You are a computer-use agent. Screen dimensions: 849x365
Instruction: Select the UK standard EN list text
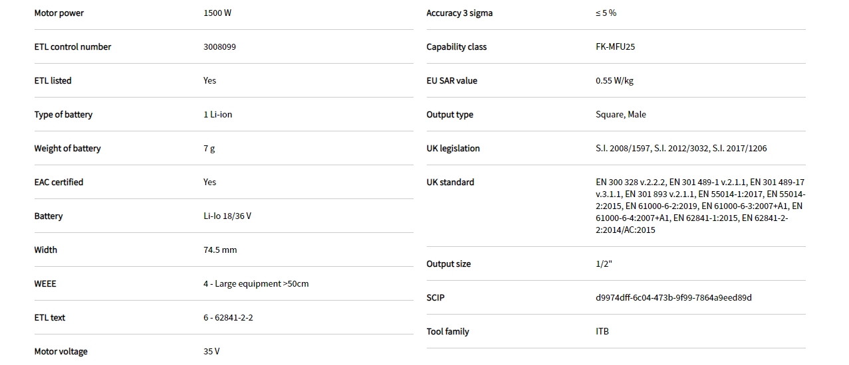699,206
